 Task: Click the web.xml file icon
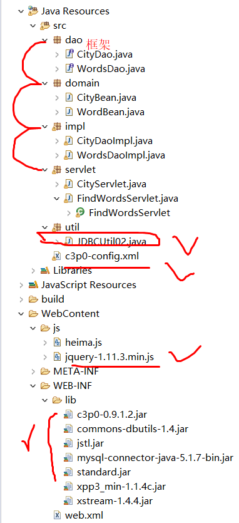click(x=58, y=515)
